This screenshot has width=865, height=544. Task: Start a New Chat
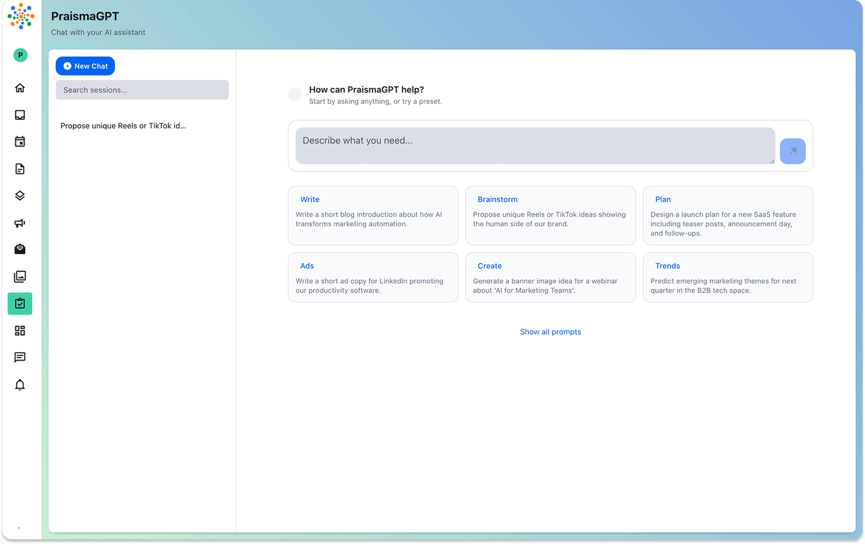click(x=85, y=66)
